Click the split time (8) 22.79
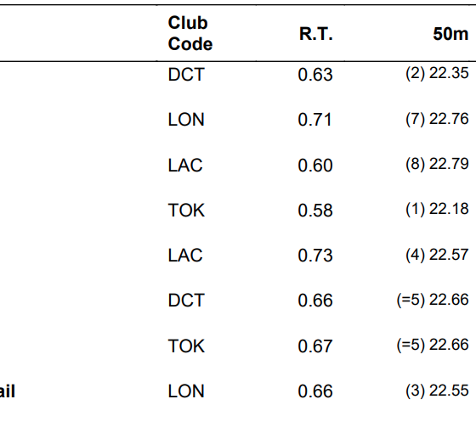The width and height of the screenshot is (476, 433). [437, 164]
